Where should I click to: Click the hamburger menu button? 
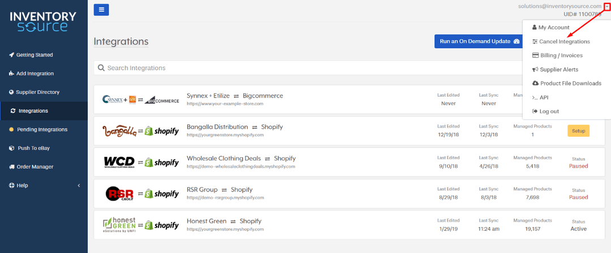(x=101, y=10)
